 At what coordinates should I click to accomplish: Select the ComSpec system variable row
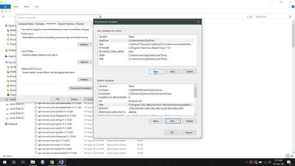point(146,90)
